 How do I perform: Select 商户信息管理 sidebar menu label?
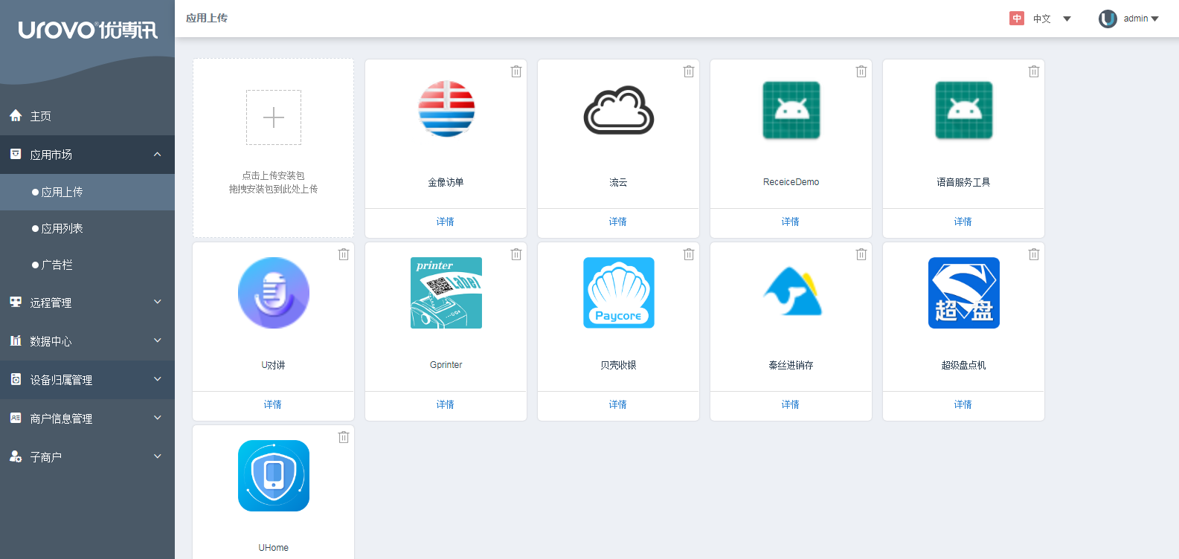pos(61,419)
